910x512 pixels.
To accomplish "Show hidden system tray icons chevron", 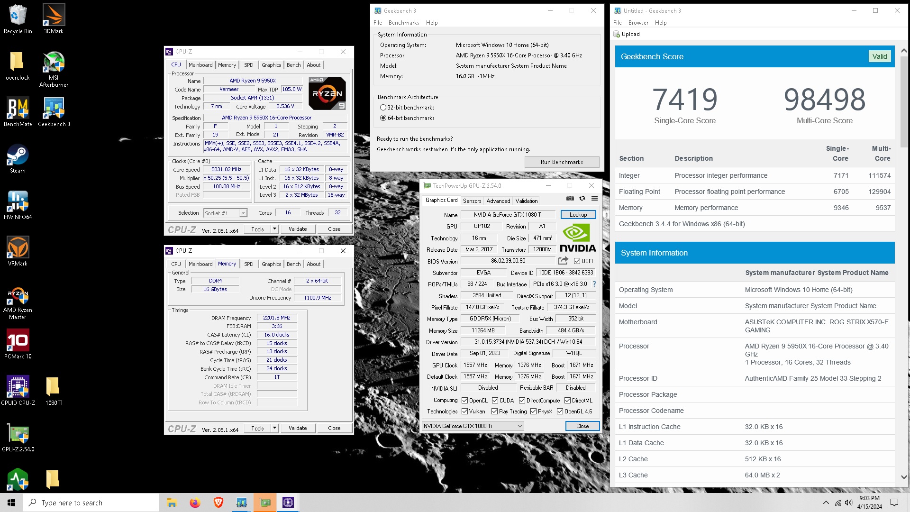I will coord(826,503).
